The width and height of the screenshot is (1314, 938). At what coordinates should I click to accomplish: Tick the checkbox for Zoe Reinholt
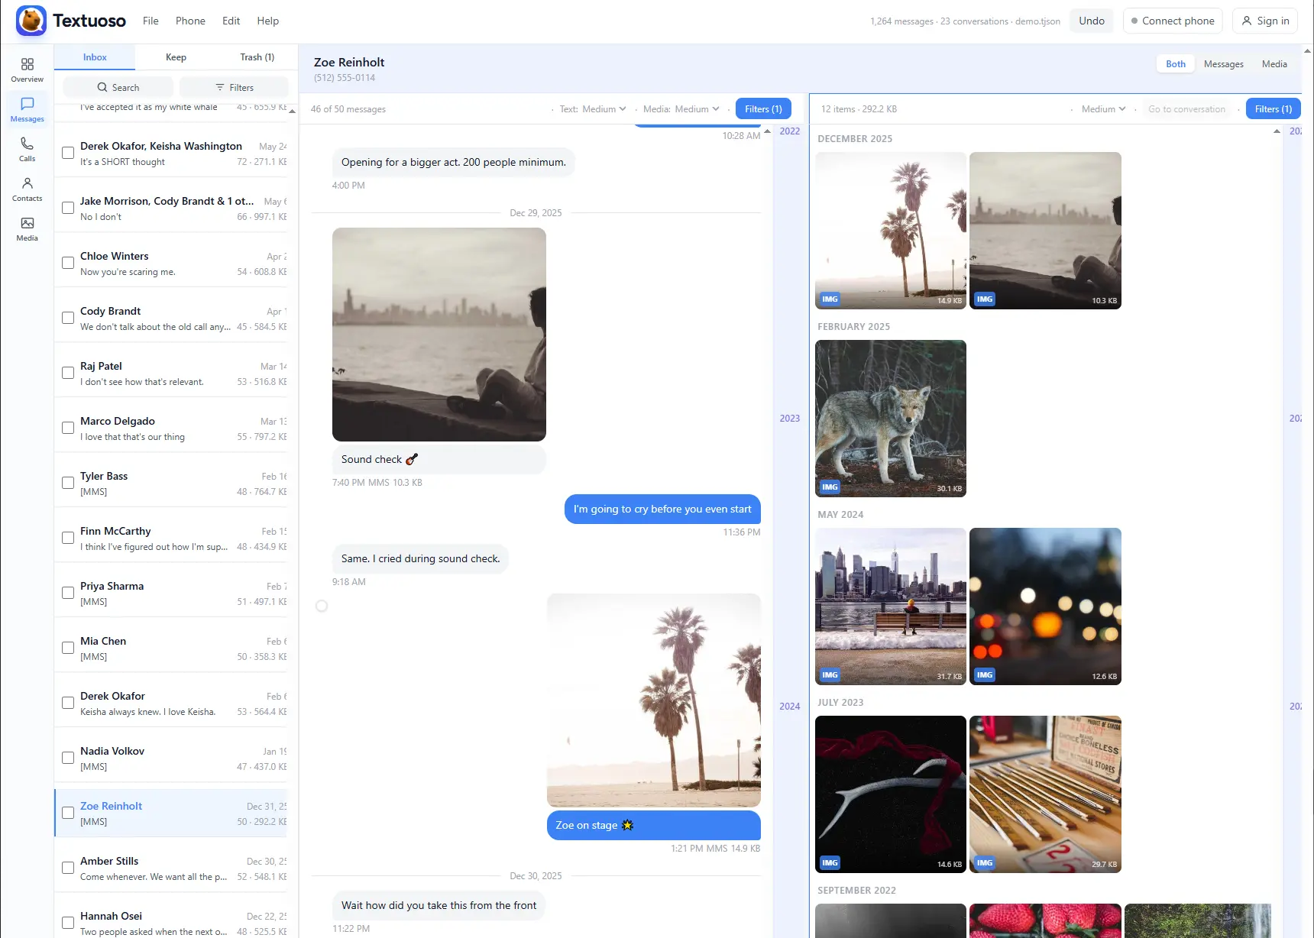(68, 813)
